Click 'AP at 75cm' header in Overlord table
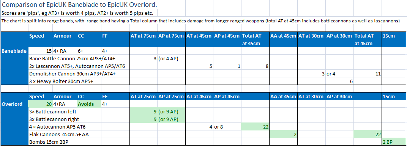Screen dimensions: 407x146 pyautogui.click(x=171, y=97)
